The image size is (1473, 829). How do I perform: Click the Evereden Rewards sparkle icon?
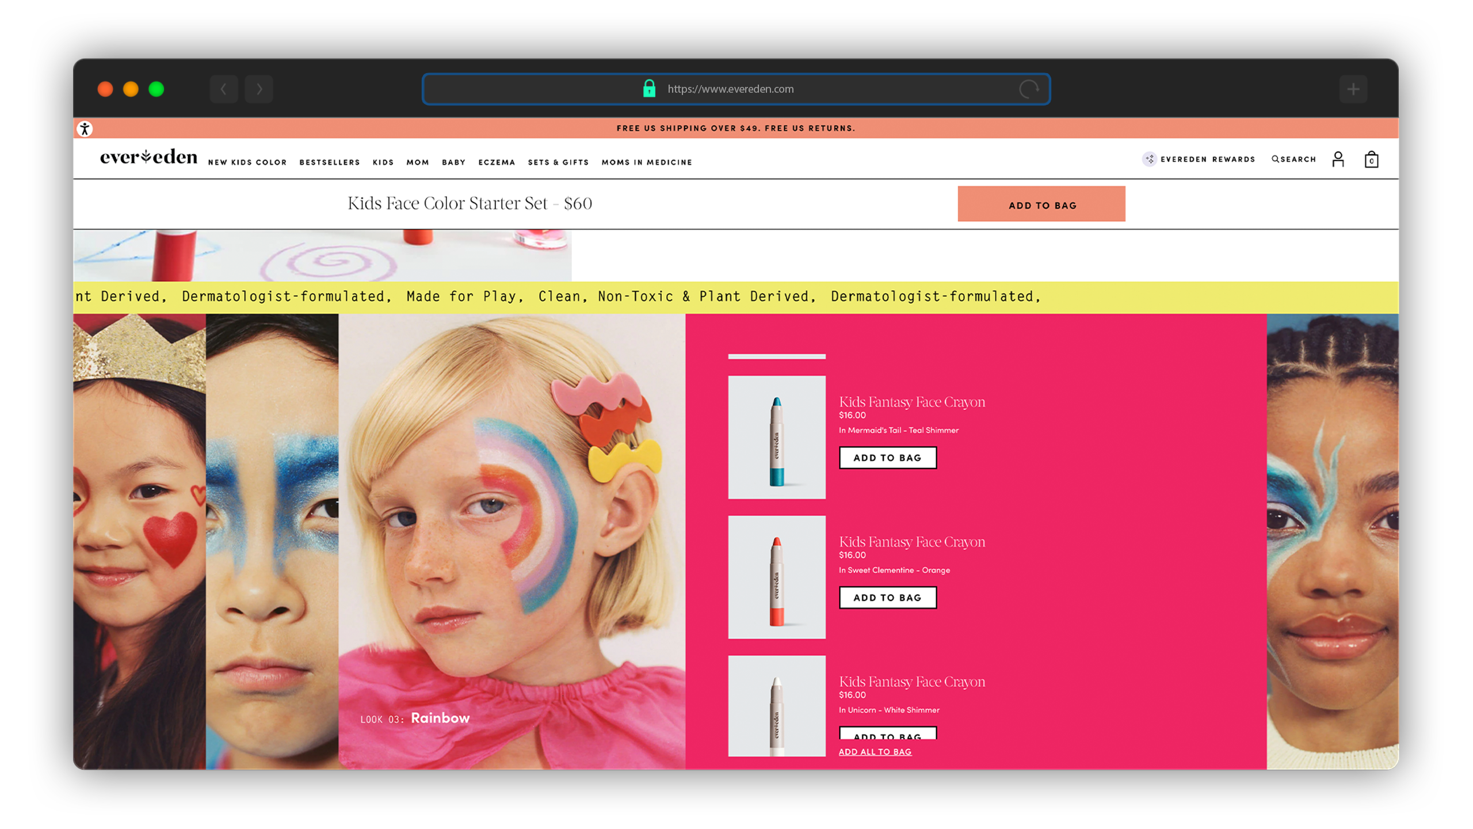(1149, 159)
